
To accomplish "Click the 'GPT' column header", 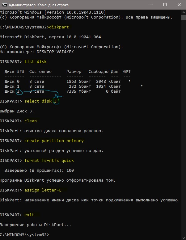I will click(127, 71).
